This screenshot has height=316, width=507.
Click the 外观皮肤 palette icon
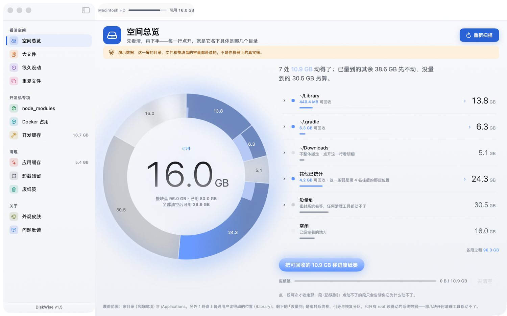pos(14,217)
